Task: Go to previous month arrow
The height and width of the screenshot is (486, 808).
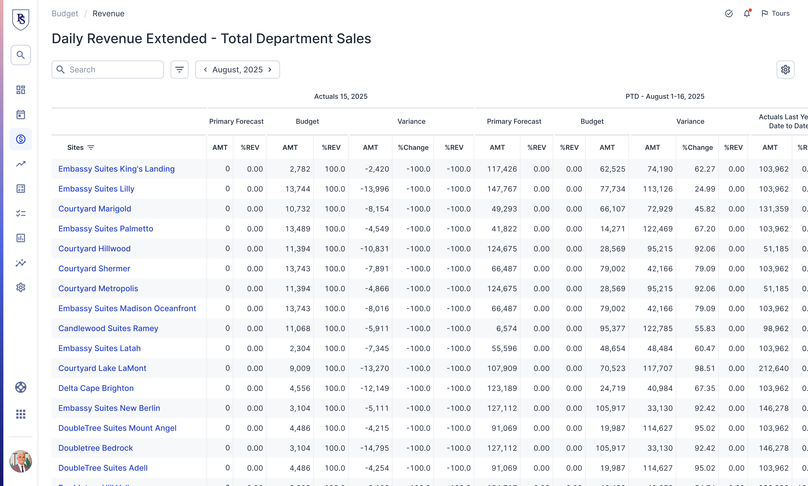Action: [205, 69]
